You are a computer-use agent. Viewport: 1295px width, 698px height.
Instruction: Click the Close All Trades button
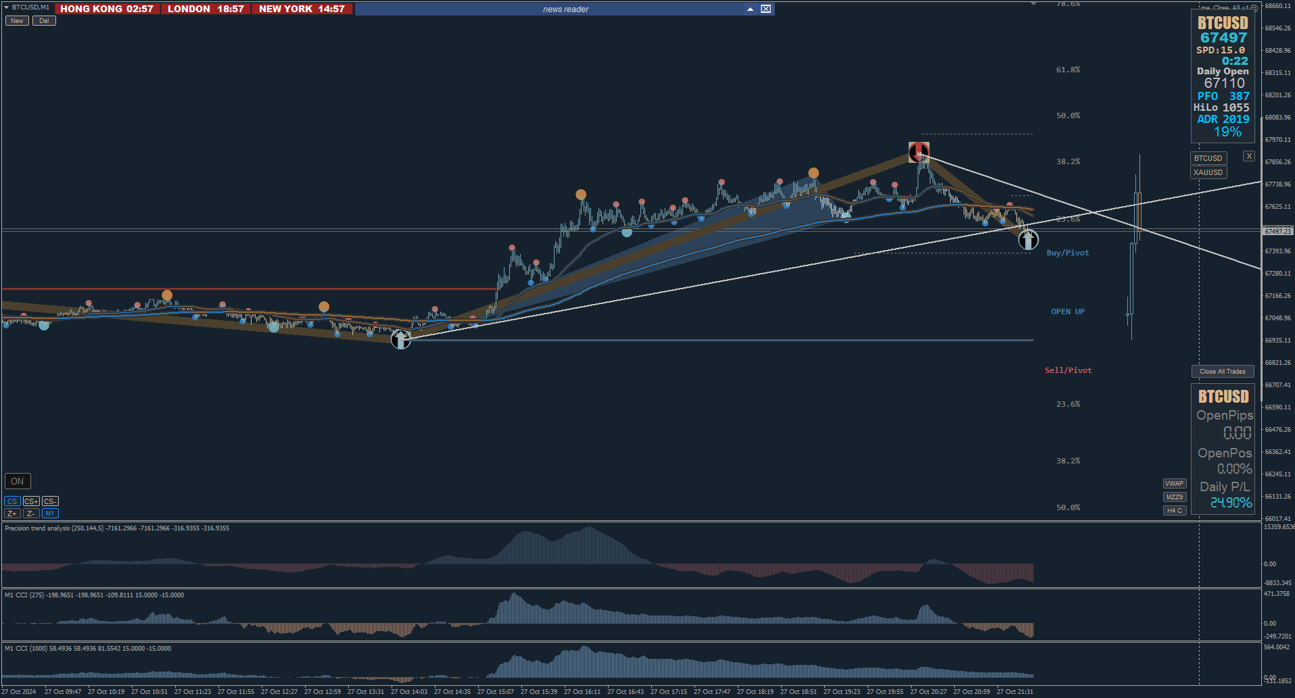(x=1223, y=371)
